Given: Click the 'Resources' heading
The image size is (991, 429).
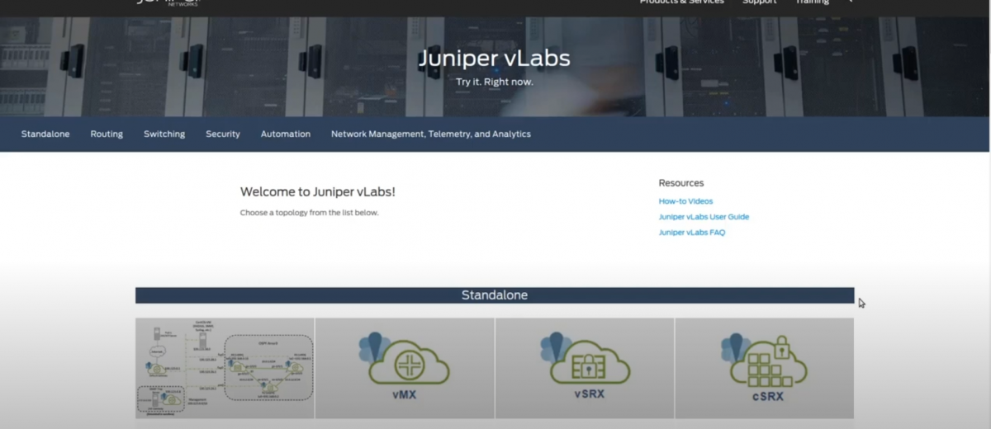Looking at the screenshot, I should [681, 183].
